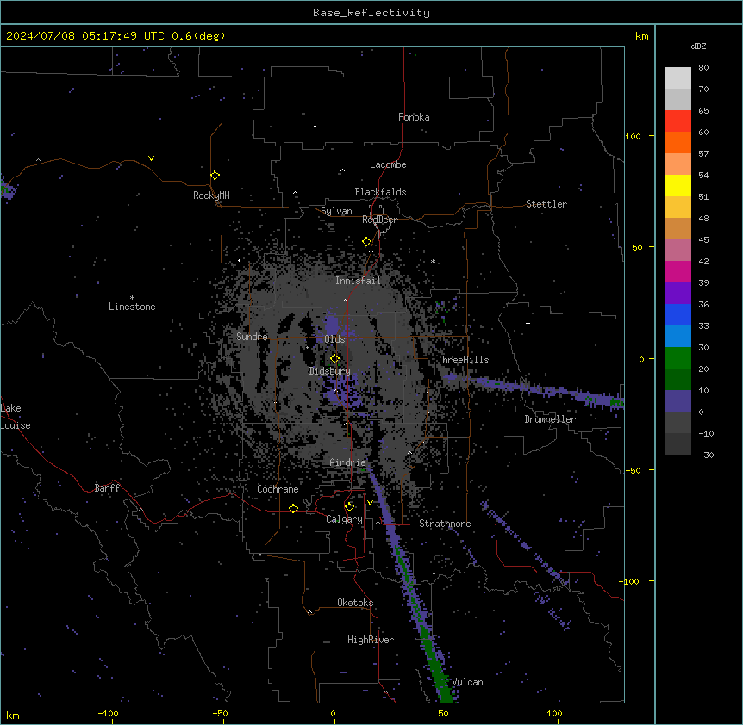This screenshot has width=743, height=725.
Task: Select the Lacombe city label
Action: 388,164
